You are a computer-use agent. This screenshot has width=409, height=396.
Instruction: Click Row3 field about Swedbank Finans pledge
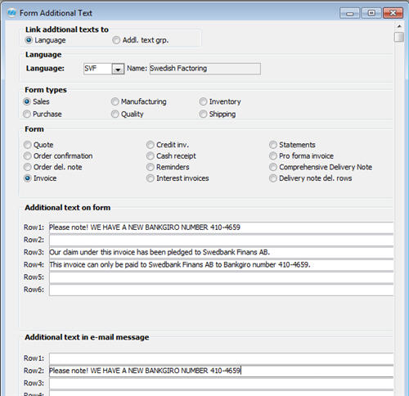[x=221, y=252]
